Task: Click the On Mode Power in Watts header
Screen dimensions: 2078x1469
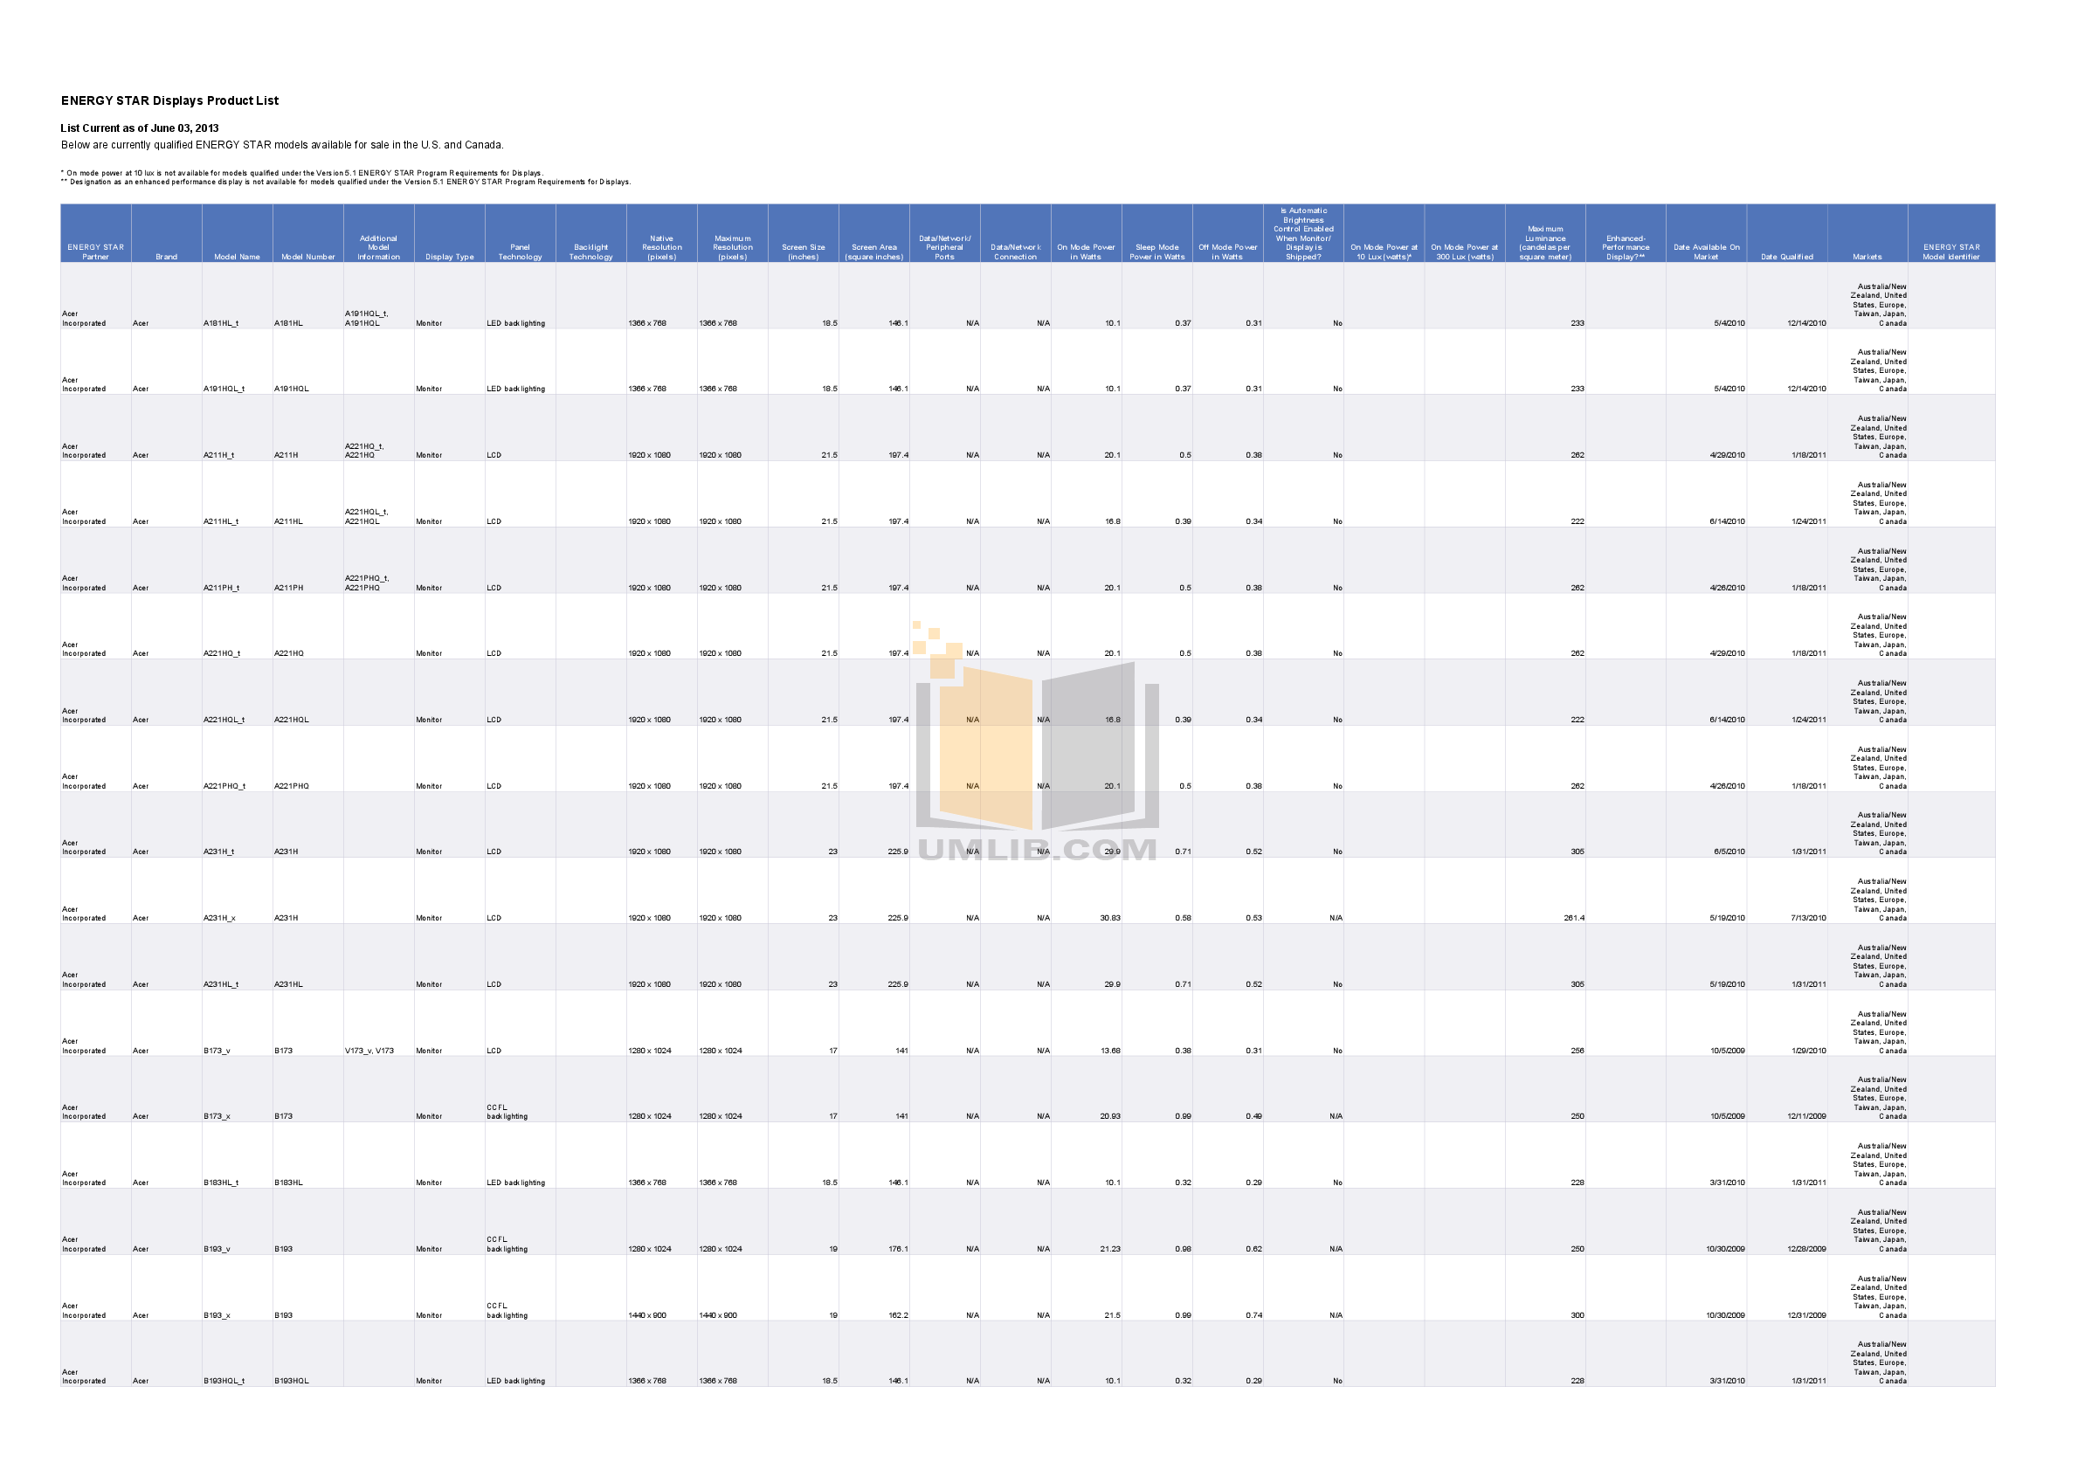Action: [1086, 252]
